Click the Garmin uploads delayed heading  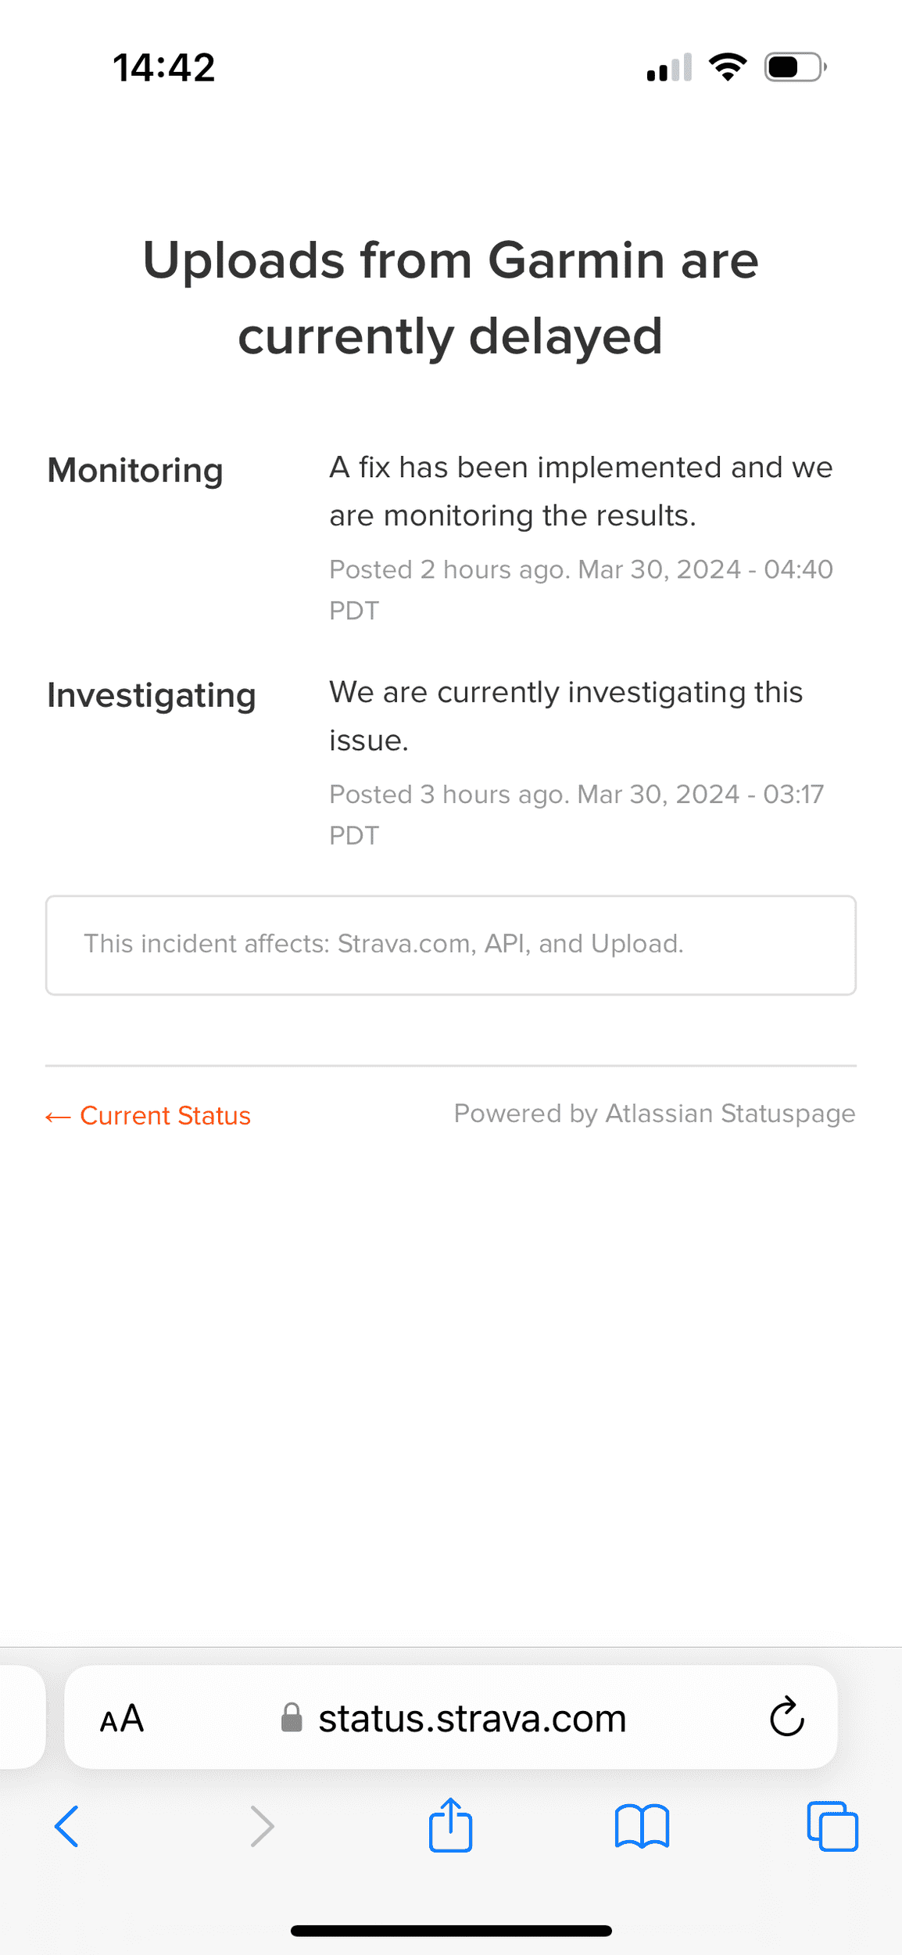tap(450, 297)
